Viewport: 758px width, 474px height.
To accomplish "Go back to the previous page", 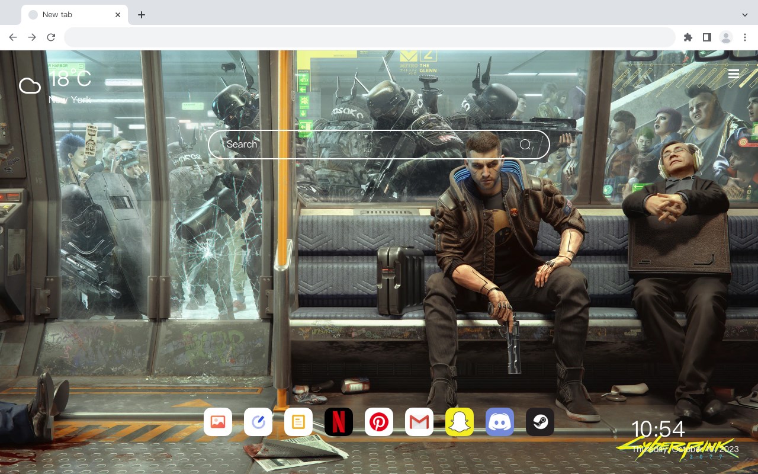I will (x=13, y=37).
